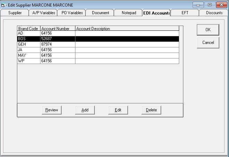Click account number 64156 in AD row
The image size is (229, 157).
pyautogui.click(x=58, y=33)
